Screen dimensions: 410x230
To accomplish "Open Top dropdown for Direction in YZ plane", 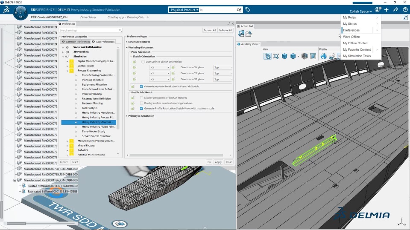I will pos(223,73).
